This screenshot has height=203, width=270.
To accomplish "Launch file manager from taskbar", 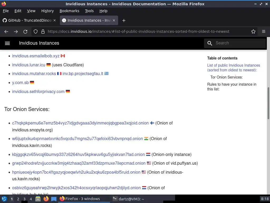I will coord(38,199).
